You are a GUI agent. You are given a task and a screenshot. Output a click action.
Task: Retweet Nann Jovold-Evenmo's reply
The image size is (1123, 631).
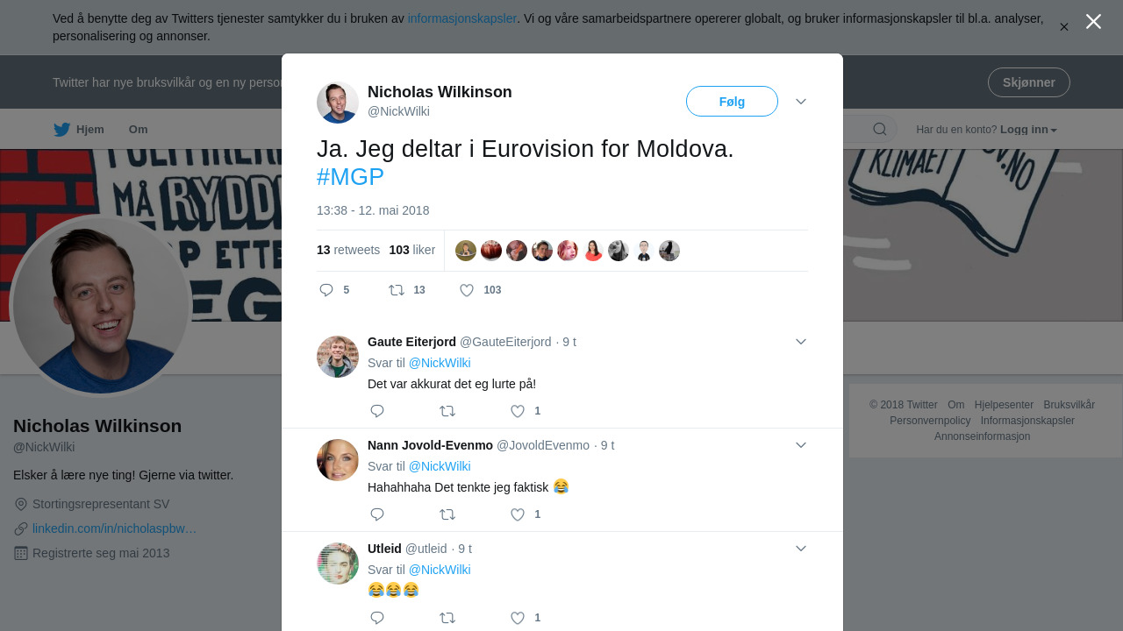click(447, 514)
